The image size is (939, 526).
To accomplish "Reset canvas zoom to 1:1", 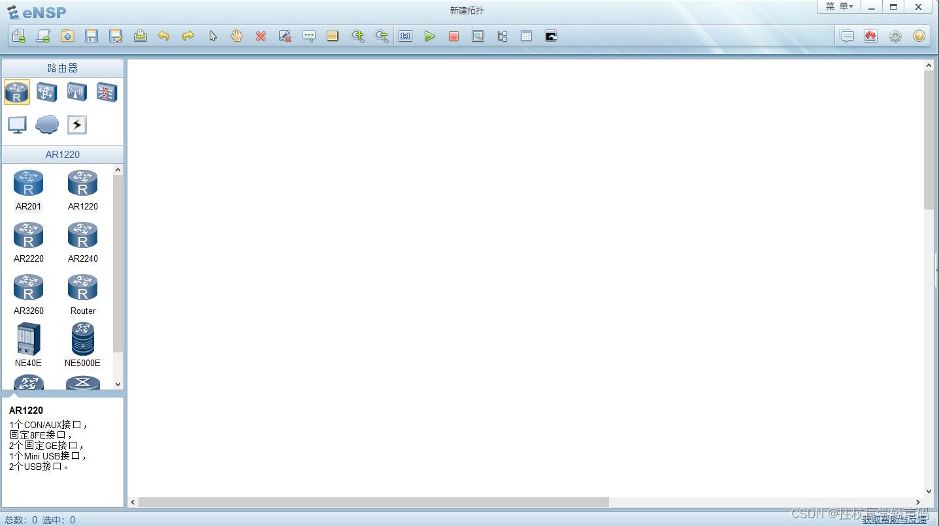I will (x=406, y=36).
